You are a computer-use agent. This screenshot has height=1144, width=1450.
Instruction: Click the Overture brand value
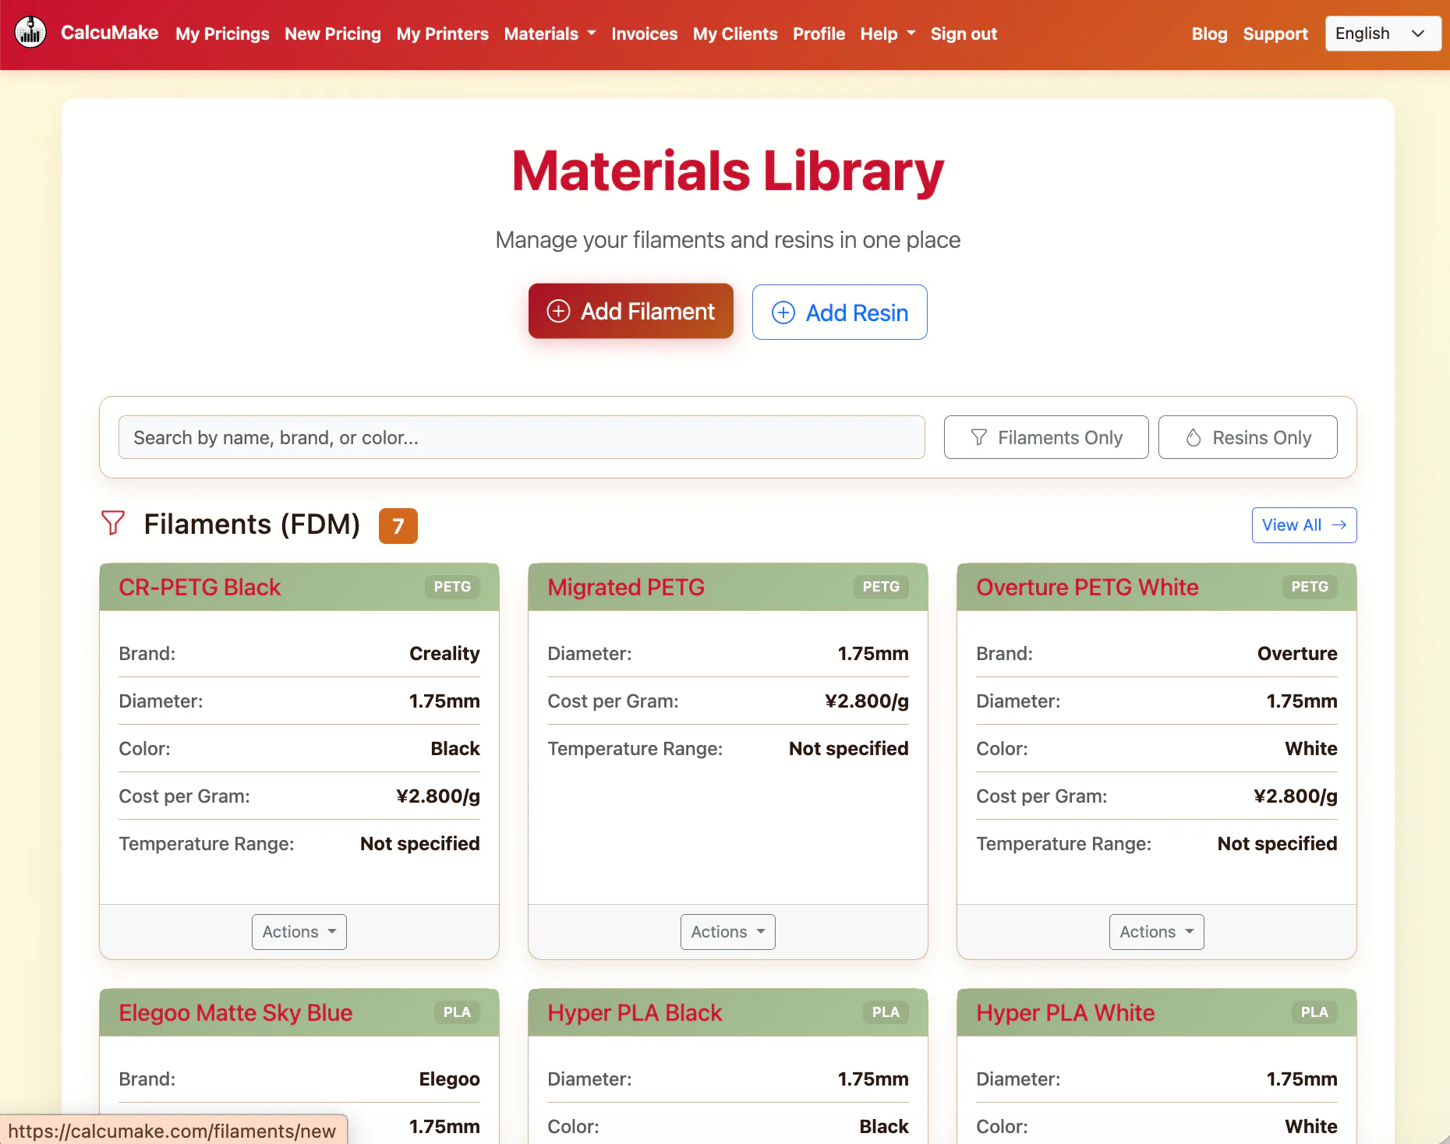[1297, 653]
